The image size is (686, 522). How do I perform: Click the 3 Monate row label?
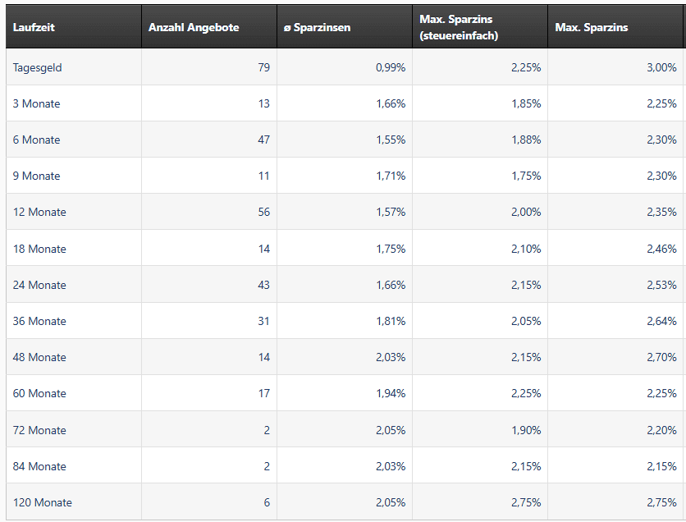click(37, 103)
